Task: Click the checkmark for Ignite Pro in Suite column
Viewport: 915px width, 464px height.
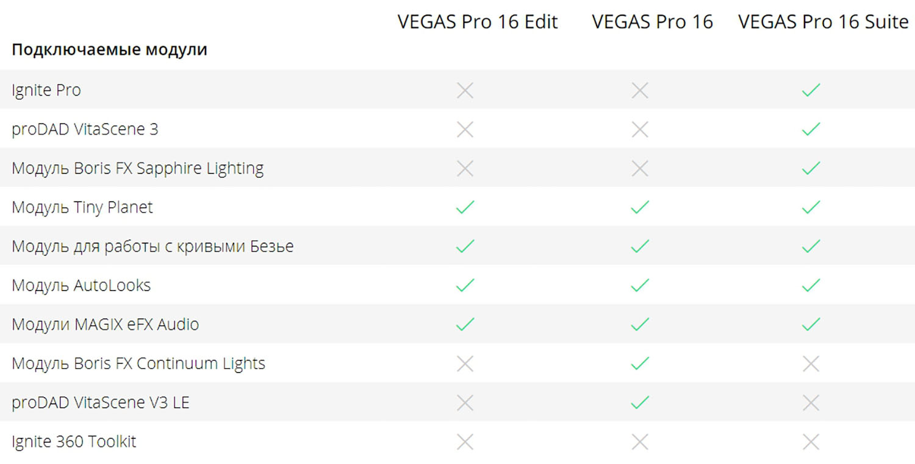Action: click(811, 91)
